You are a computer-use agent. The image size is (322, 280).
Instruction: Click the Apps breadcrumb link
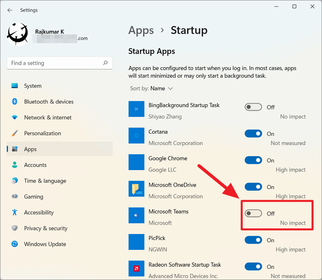click(x=141, y=30)
